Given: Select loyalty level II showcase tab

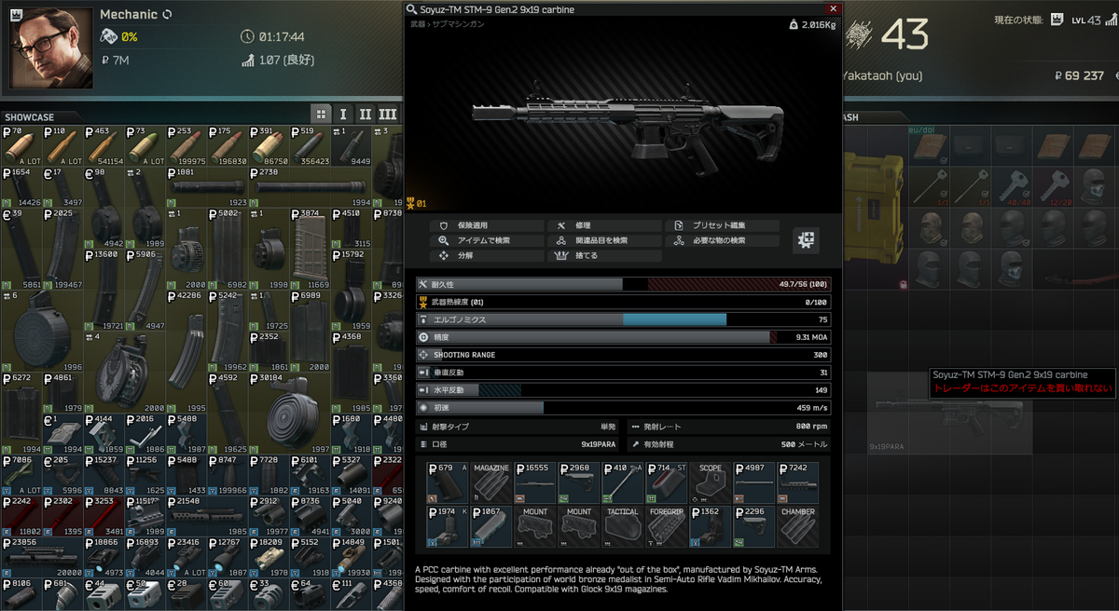Looking at the screenshot, I should 365,114.
